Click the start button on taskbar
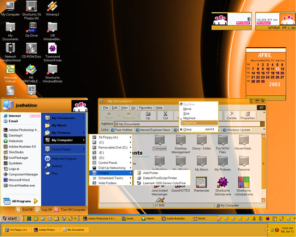This screenshot has width=296, height=237. click(x=11, y=218)
